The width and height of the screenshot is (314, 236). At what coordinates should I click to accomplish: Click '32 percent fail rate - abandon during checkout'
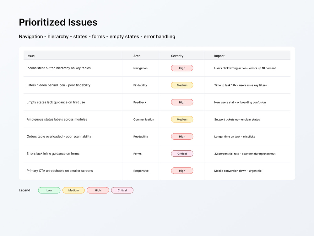[245, 154]
